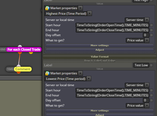Open Highest Price (Time Period) dropdown

[x=90, y=13]
